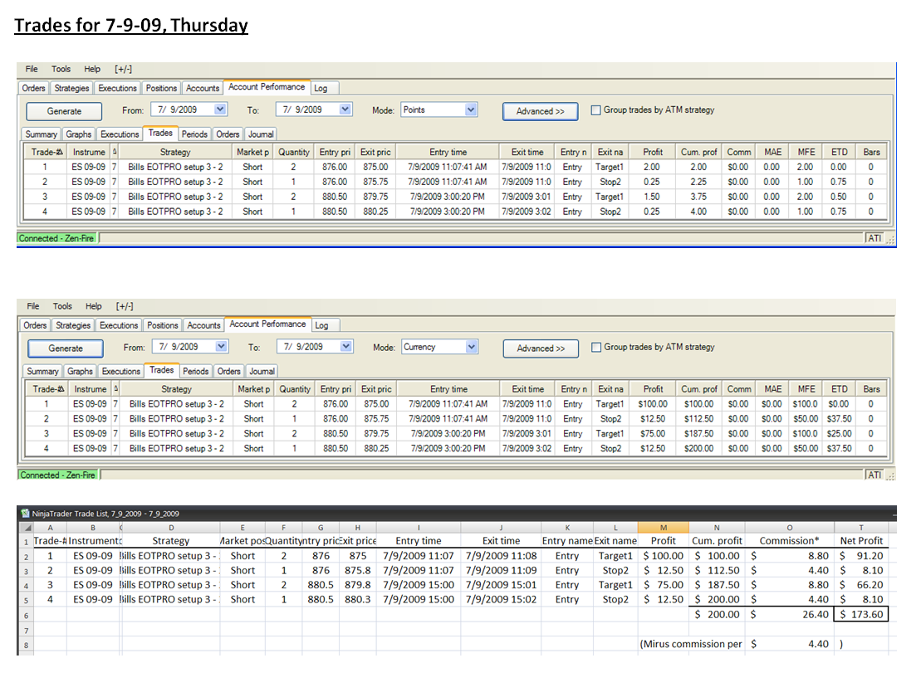
Task: Click Generate button in top Points window
Action: click(x=64, y=111)
